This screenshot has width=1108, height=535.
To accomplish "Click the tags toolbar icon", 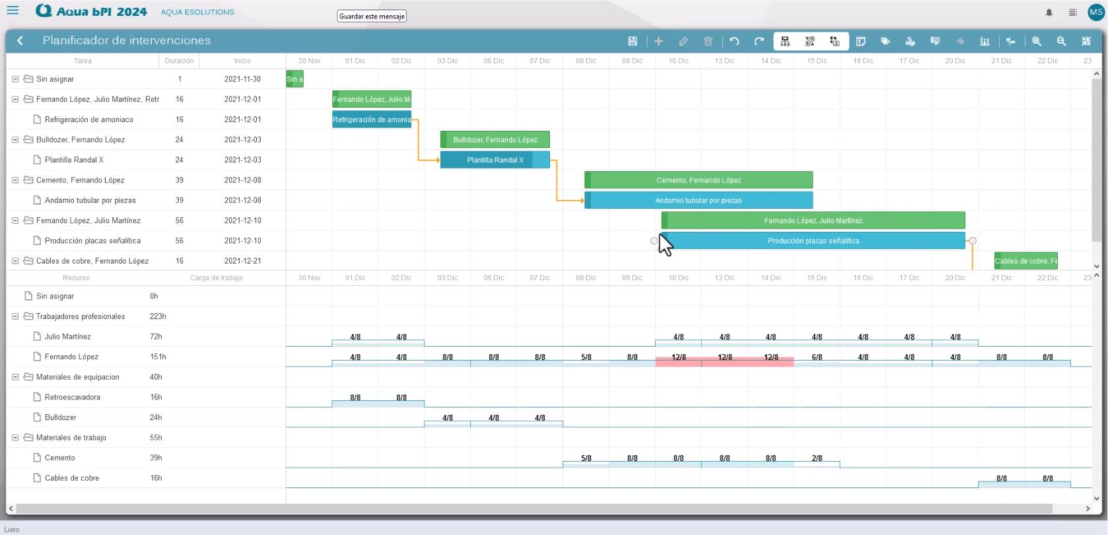I will pos(885,41).
